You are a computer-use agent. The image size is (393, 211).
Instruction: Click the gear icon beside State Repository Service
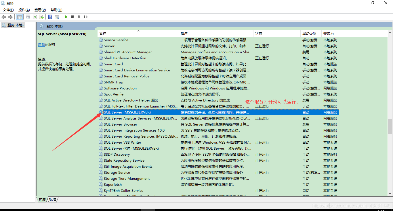(101, 160)
